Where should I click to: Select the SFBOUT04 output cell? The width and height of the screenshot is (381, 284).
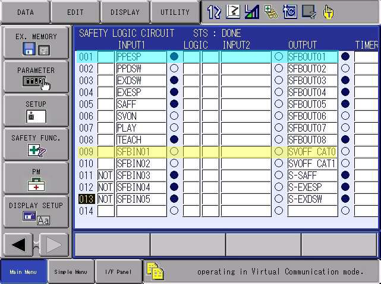313,92
